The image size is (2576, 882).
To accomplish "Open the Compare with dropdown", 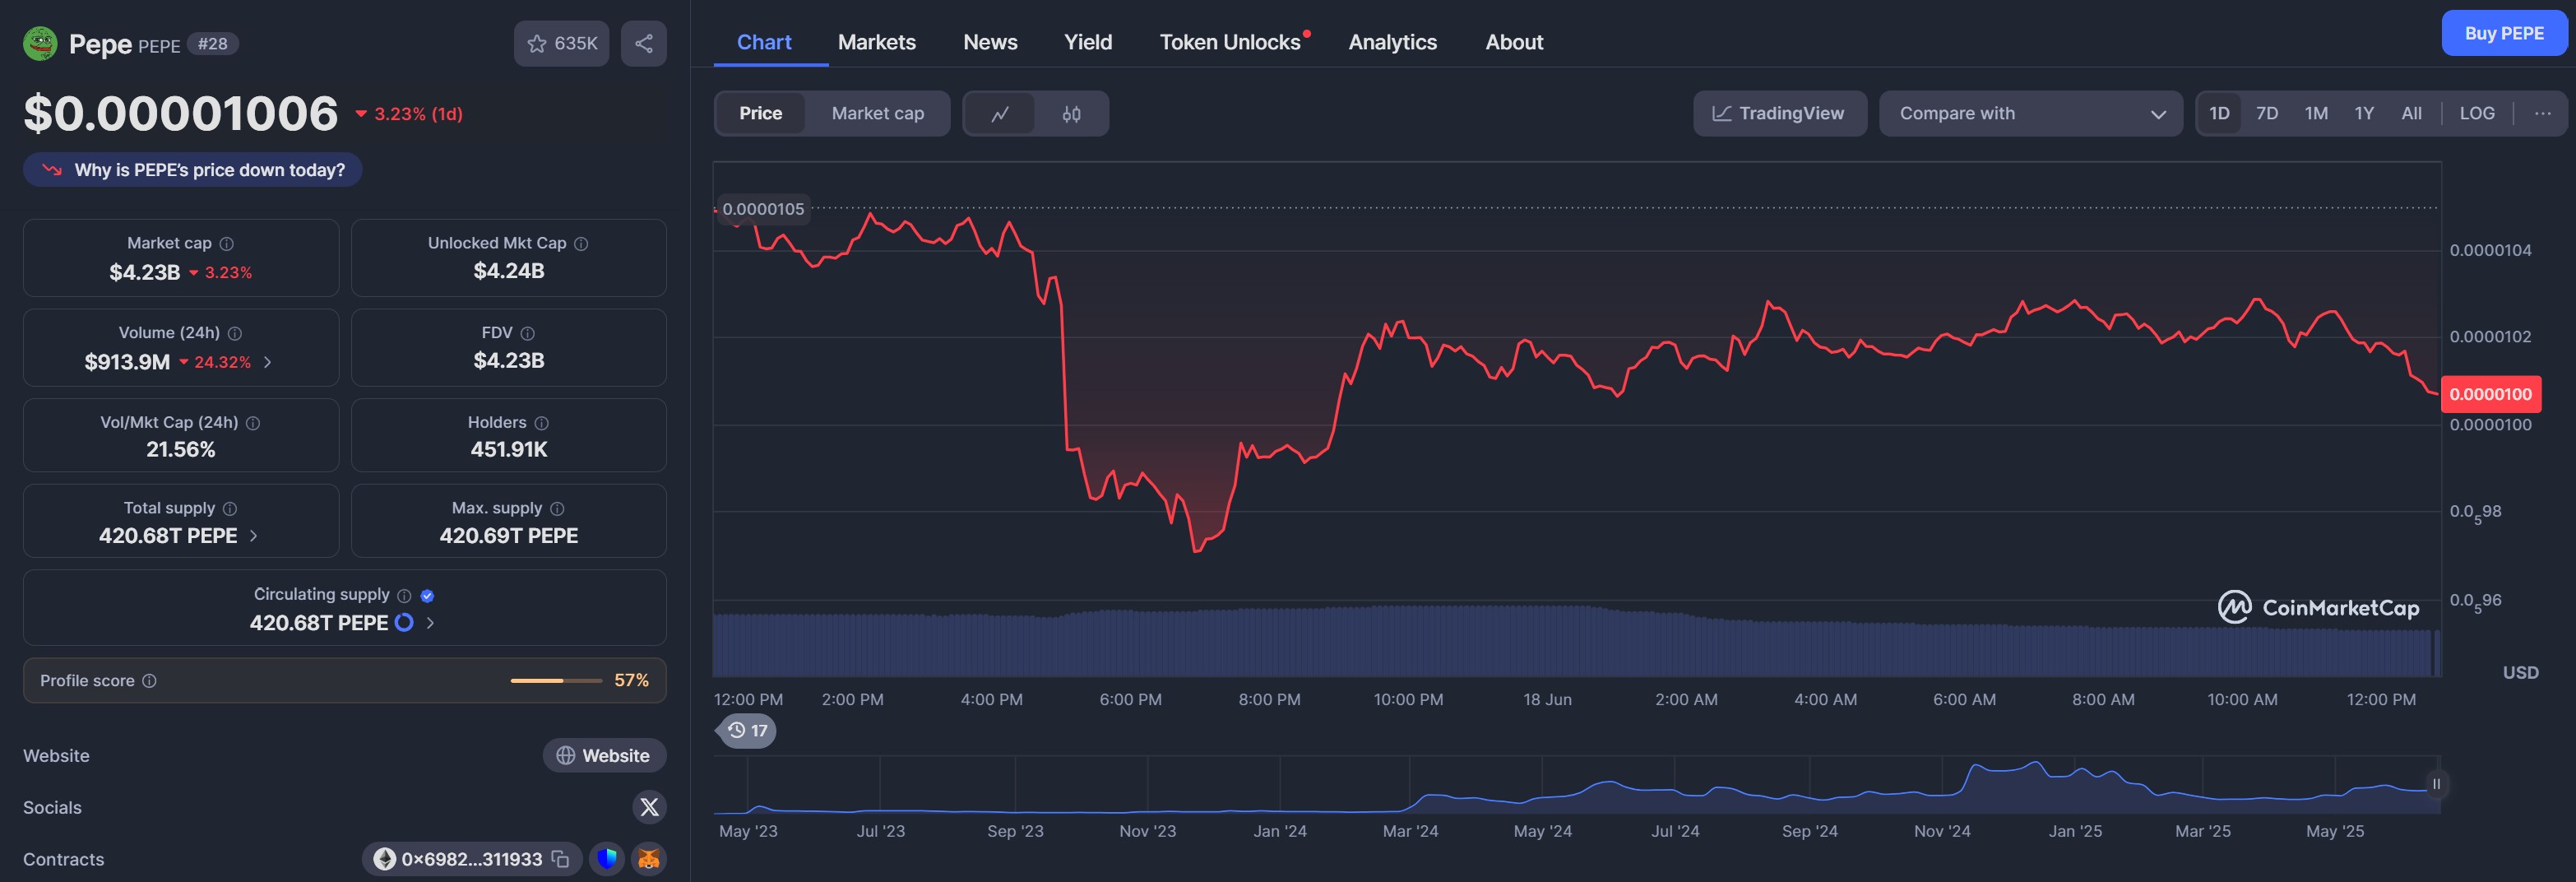I will pos(2030,113).
